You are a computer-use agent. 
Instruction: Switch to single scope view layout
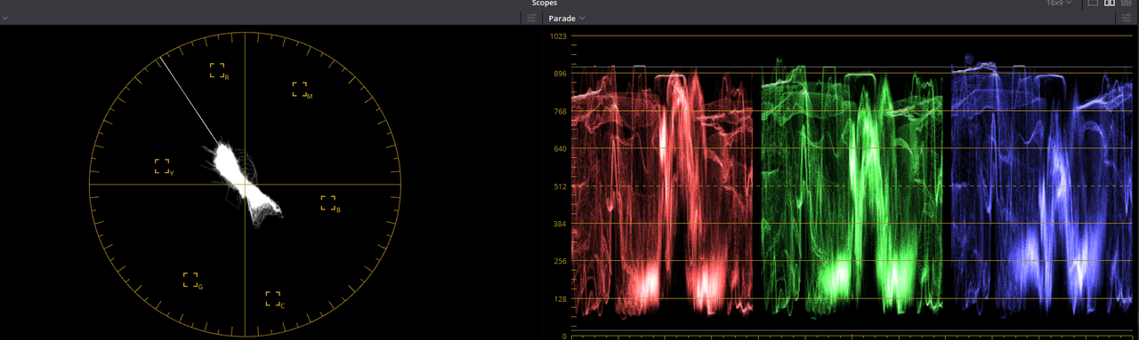pyautogui.click(x=1094, y=4)
